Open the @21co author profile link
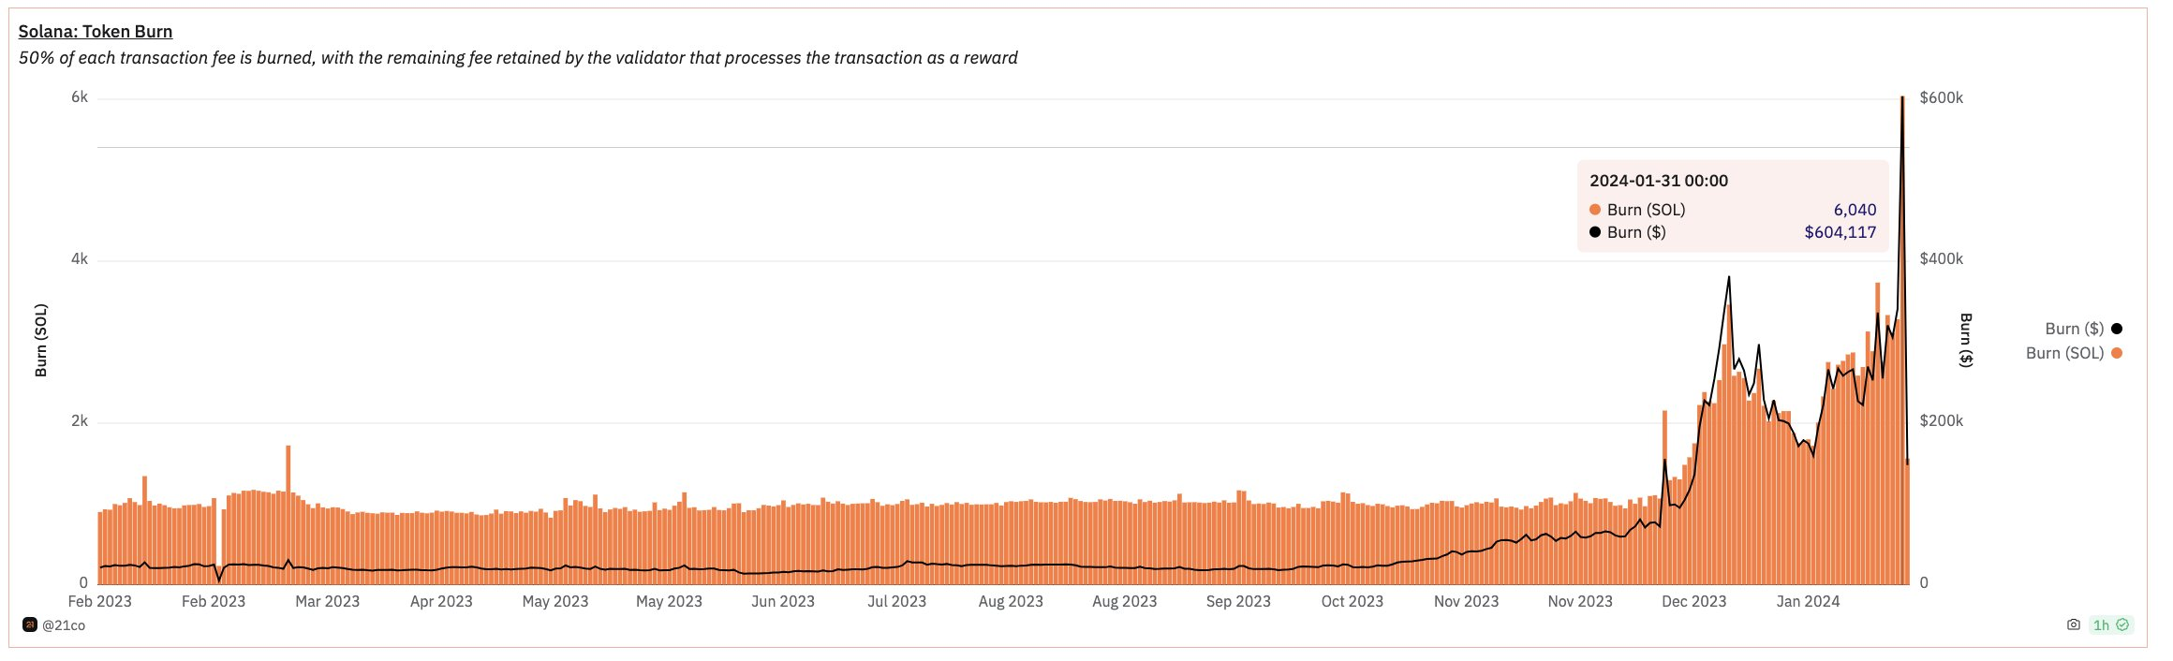This screenshot has height=661, width=2173. click(x=64, y=625)
